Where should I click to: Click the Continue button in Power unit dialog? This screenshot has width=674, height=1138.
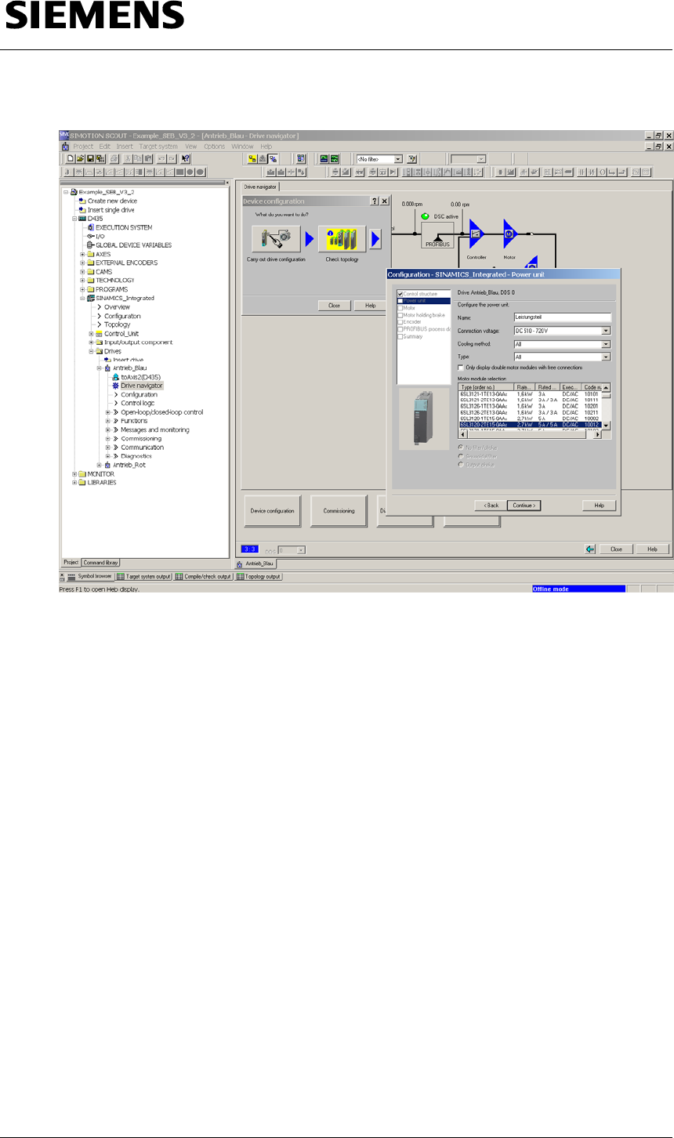click(524, 506)
